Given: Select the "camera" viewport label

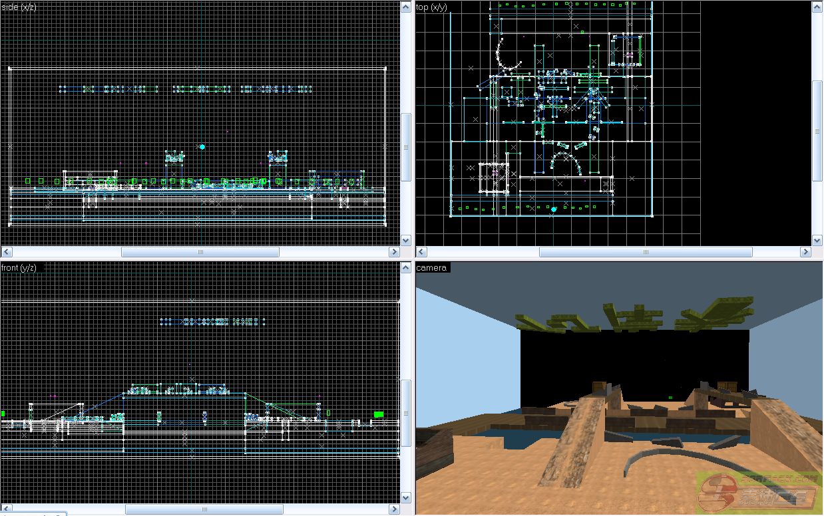Looking at the screenshot, I should click(432, 268).
